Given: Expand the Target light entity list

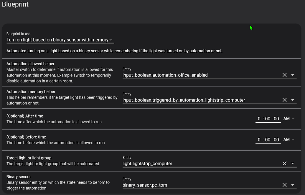Looking at the screenshot, I should [x=293, y=164].
